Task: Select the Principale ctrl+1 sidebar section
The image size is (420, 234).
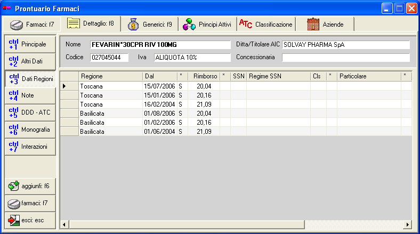Action: (30, 44)
